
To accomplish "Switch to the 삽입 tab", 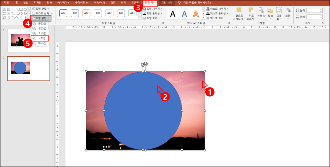I will coord(26,3).
